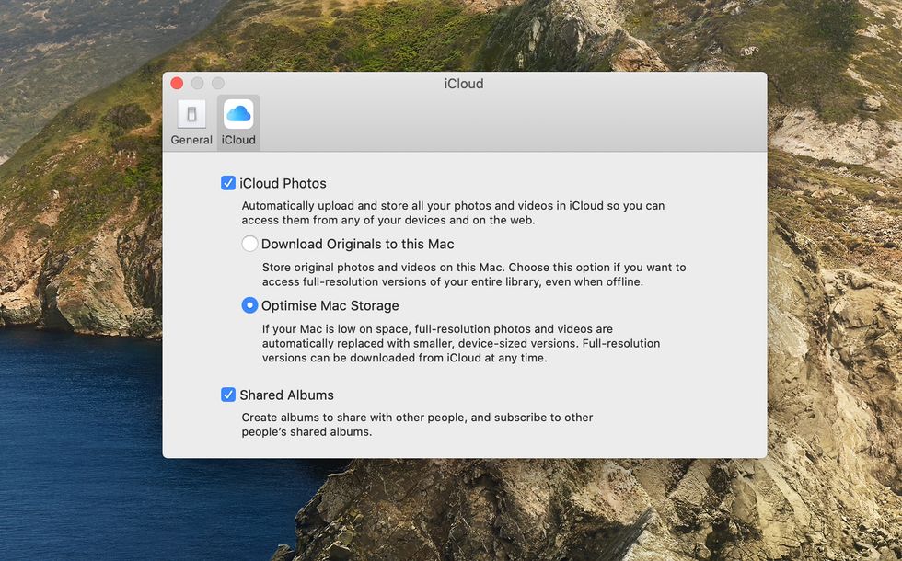
Task: Open the General preferences pane
Action: (191, 121)
